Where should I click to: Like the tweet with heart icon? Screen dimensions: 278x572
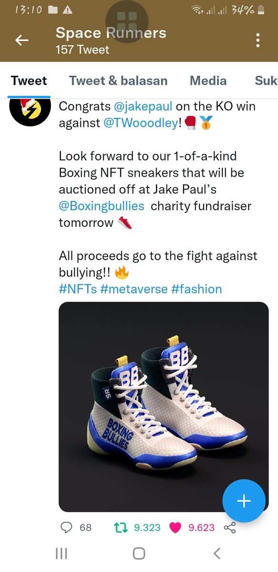click(176, 527)
